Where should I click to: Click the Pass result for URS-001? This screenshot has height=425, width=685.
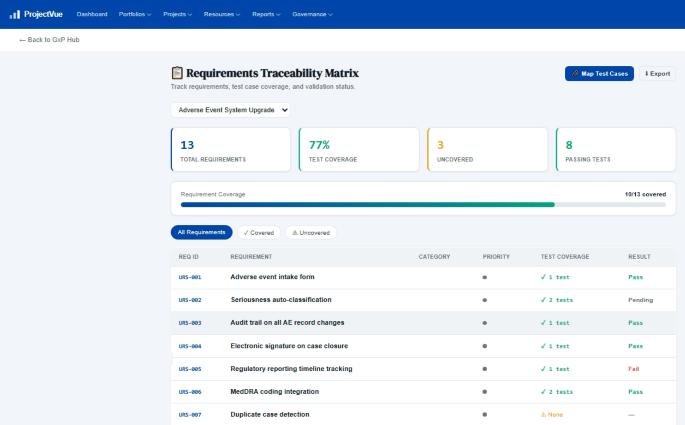635,277
